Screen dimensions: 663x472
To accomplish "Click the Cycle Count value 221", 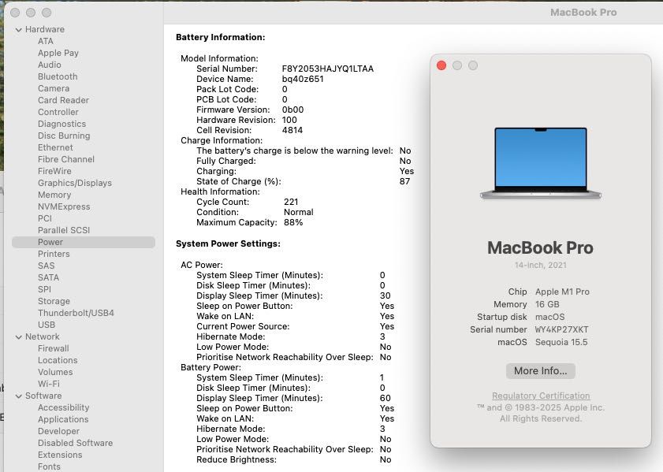I will (x=291, y=202).
